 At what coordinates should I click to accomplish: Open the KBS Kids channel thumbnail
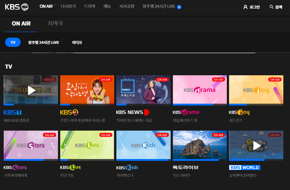coord(143,145)
